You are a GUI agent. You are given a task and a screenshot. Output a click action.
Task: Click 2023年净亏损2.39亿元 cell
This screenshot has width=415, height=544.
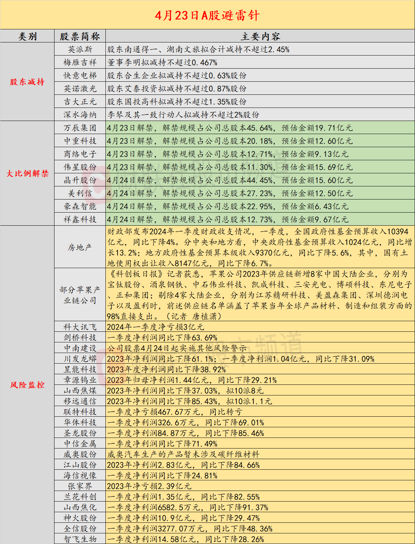coord(260,486)
